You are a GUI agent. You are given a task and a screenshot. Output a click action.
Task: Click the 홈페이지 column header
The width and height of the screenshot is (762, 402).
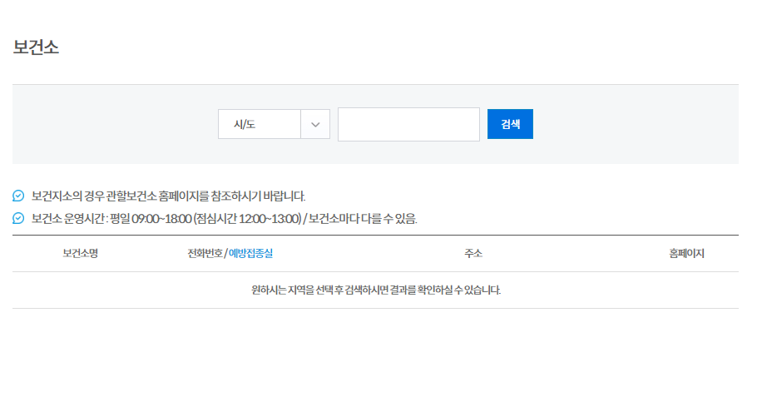coord(686,253)
